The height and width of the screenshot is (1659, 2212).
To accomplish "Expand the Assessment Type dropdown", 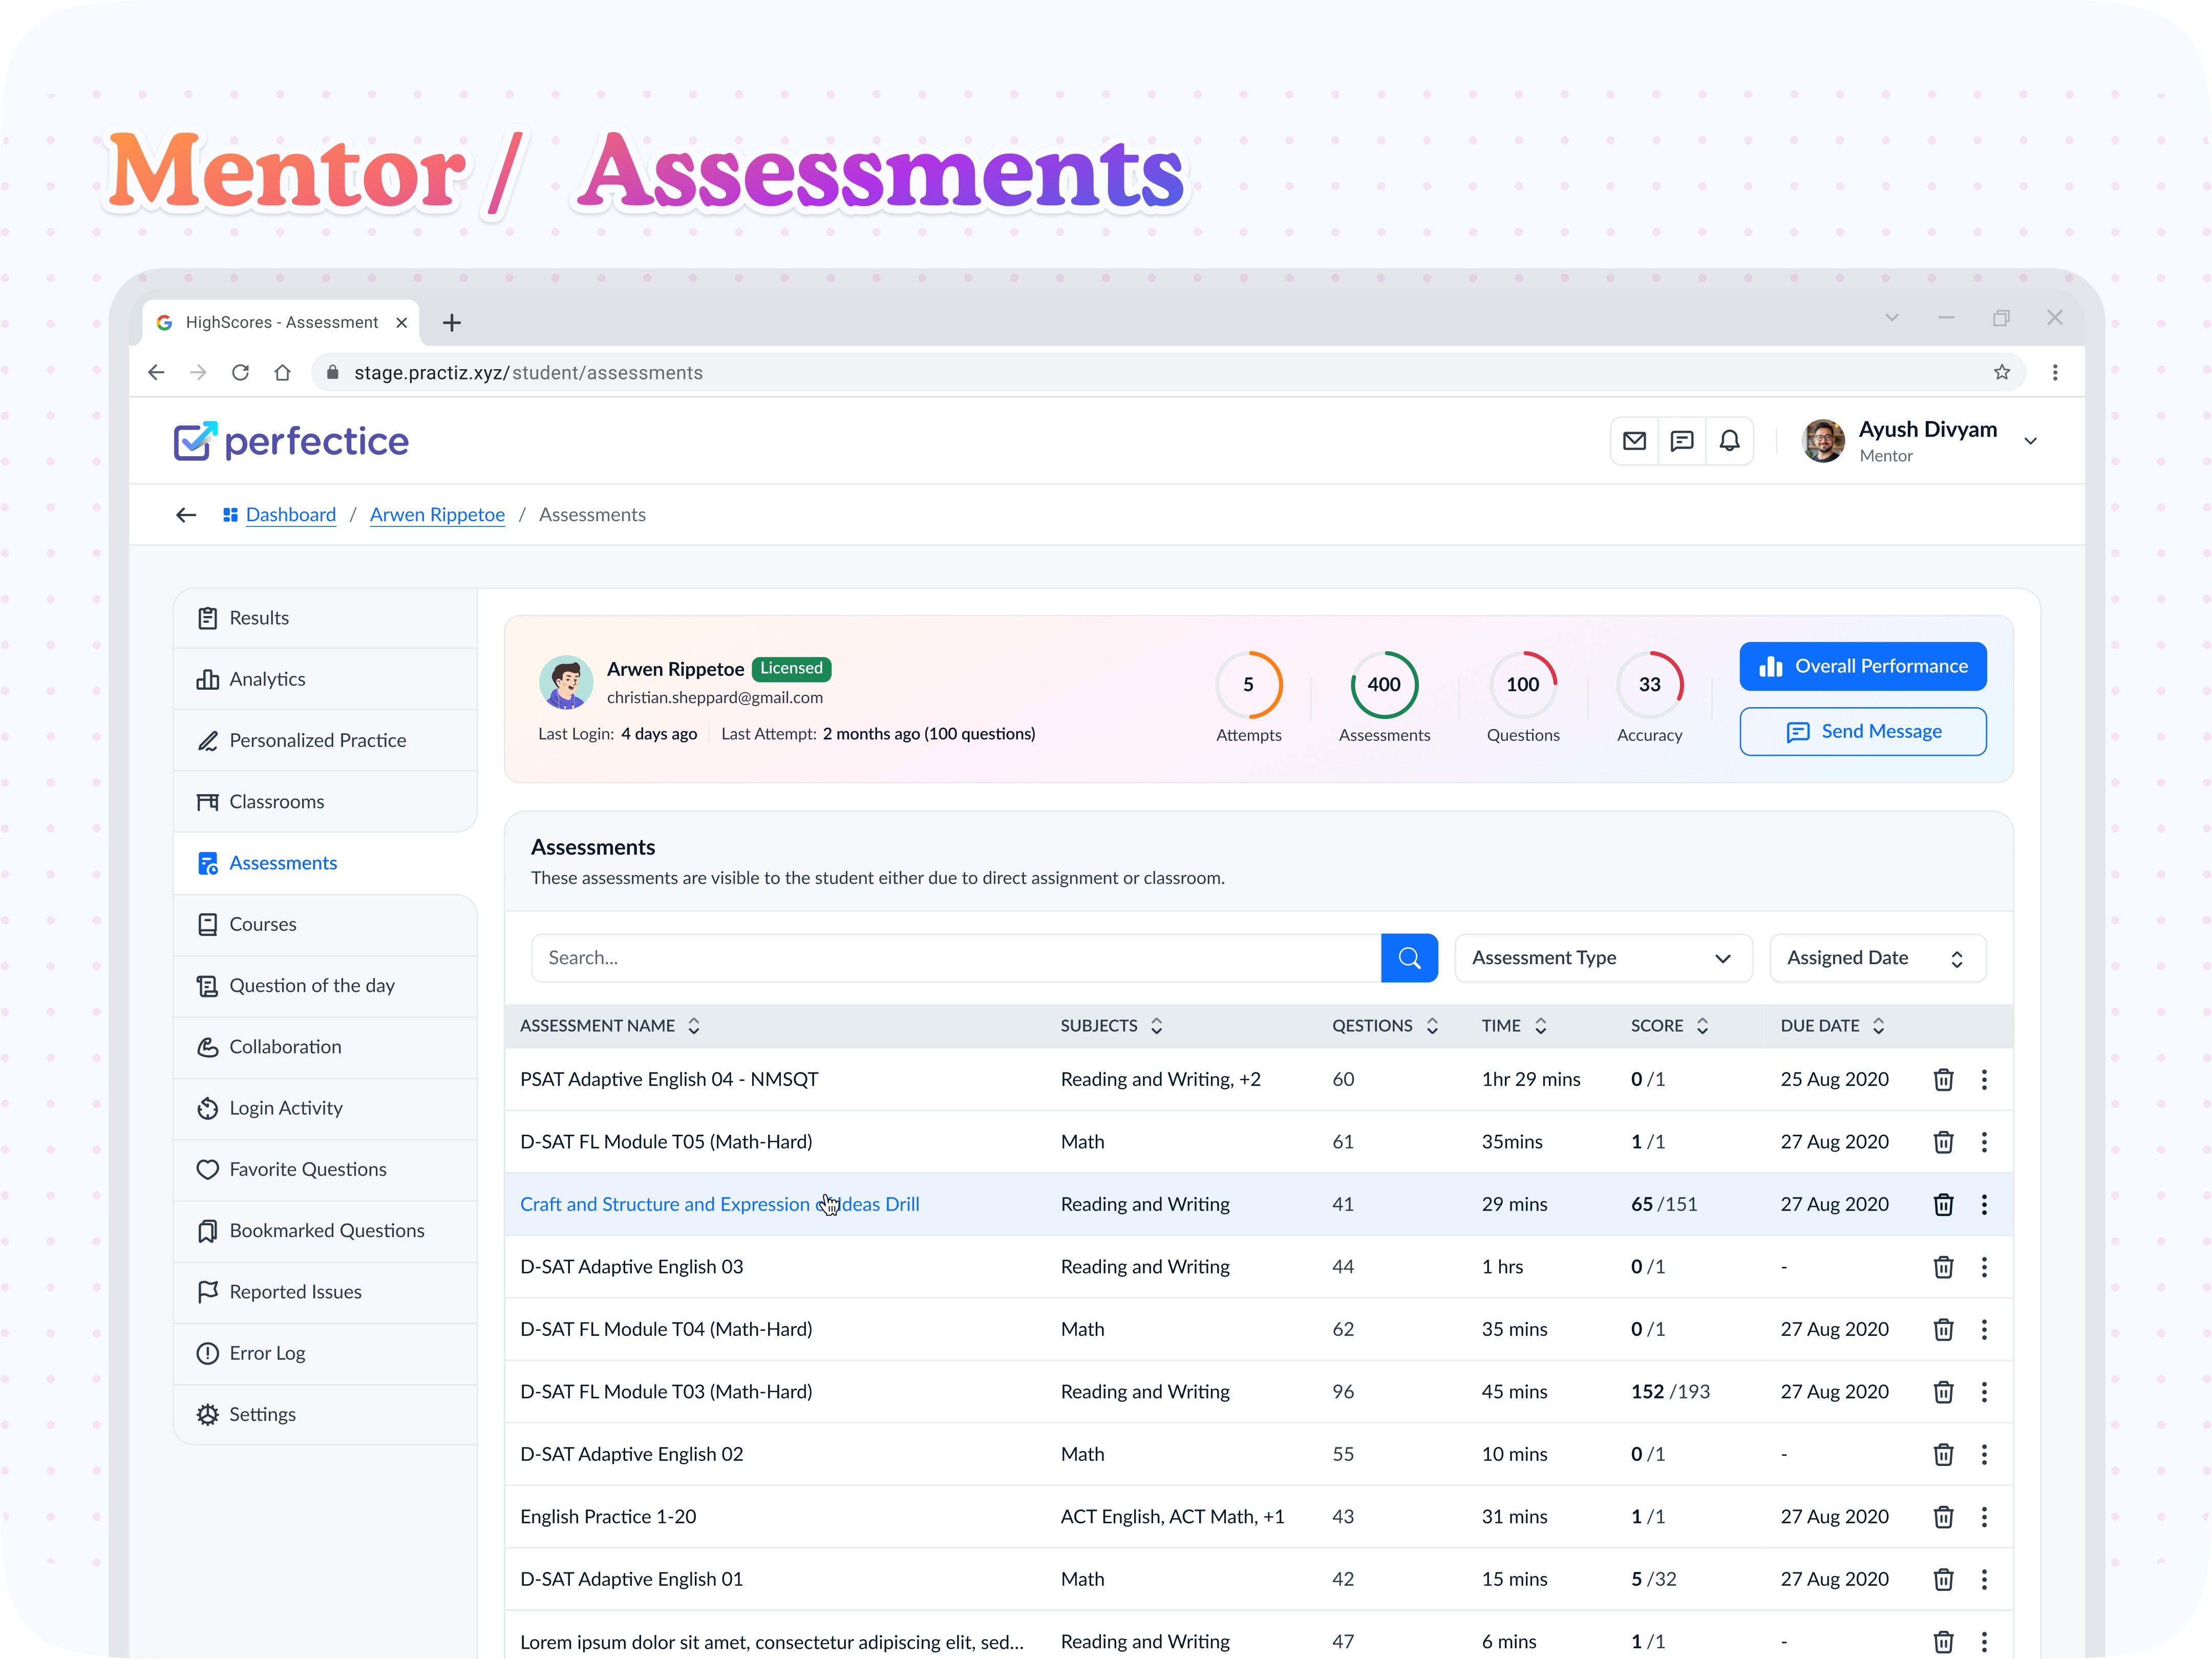I will click(x=1602, y=958).
